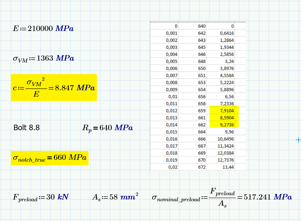
Task: Select the stress value 672 in the table
Action: pyautogui.click(x=200, y=167)
